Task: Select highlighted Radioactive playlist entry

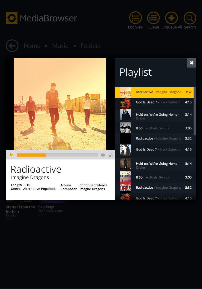Action: pyautogui.click(x=154, y=92)
